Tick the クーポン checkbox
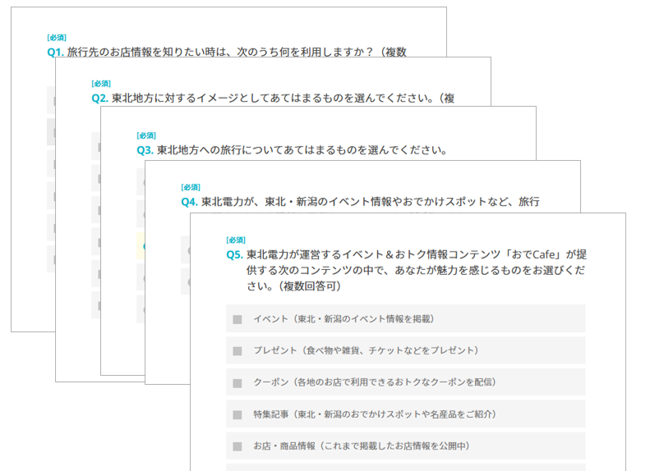 (237, 382)
